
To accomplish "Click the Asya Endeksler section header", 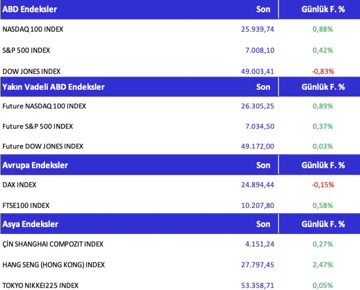I will [x=30, y=224].
